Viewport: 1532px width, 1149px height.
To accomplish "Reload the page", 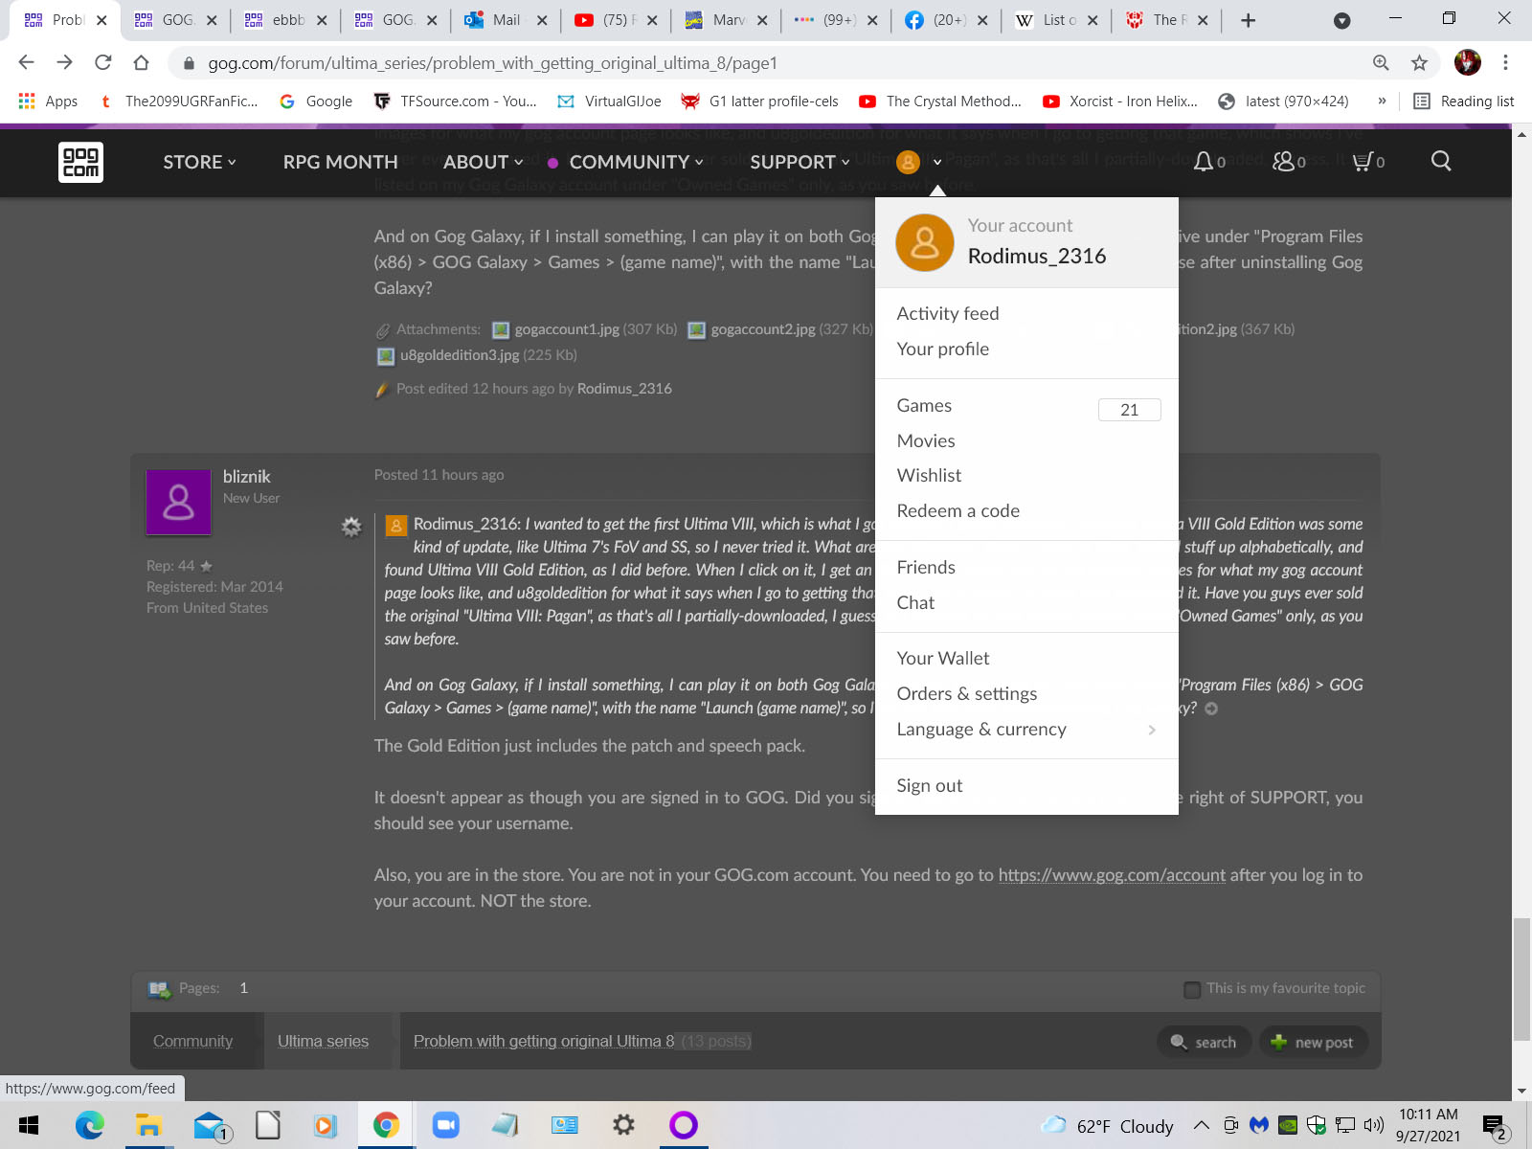I will point(102,62).
